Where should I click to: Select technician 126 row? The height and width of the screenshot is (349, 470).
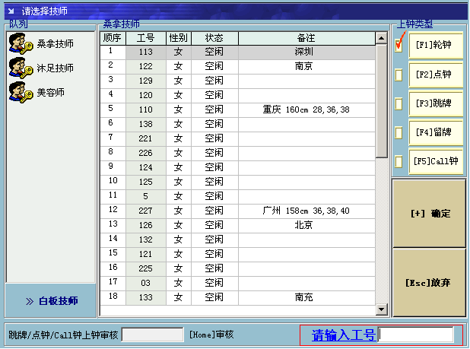coord(238,225)
